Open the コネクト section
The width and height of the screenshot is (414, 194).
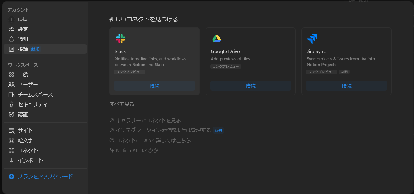(45, 150)
